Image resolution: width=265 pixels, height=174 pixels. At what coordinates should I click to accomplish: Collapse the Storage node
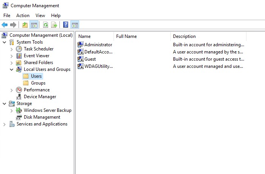[x=5, y=103]
